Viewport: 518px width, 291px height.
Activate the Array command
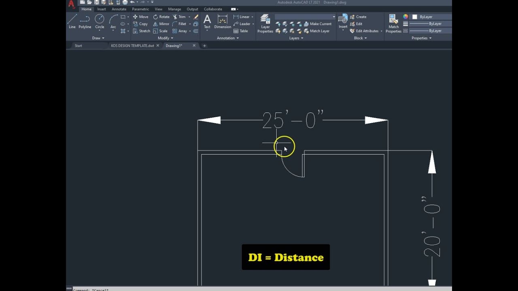click(180, 31)
